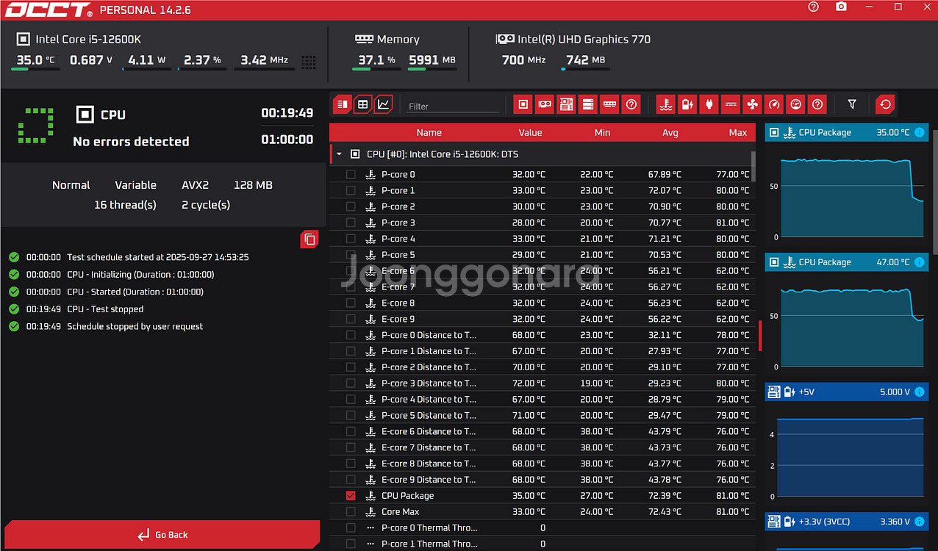Image resolution: width=938 pixels, height=551 pixels.
Task: Click the GPU hardware filter icon
Action: point(544,104)
